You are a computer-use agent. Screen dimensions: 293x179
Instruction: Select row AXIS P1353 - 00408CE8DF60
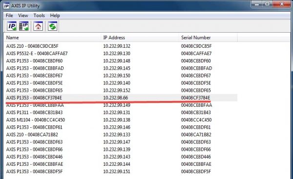[x=121, y=61]
